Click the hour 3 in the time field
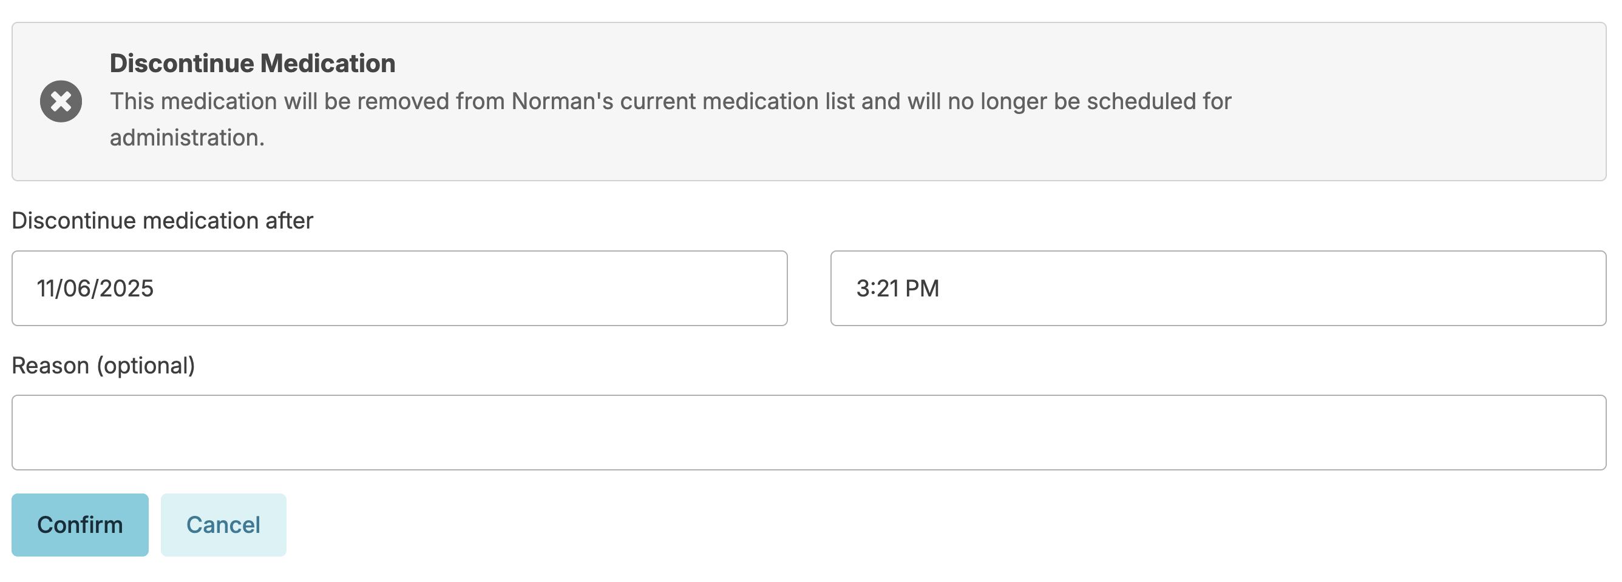Viewport: 1622px width, 582px height. 863,289
